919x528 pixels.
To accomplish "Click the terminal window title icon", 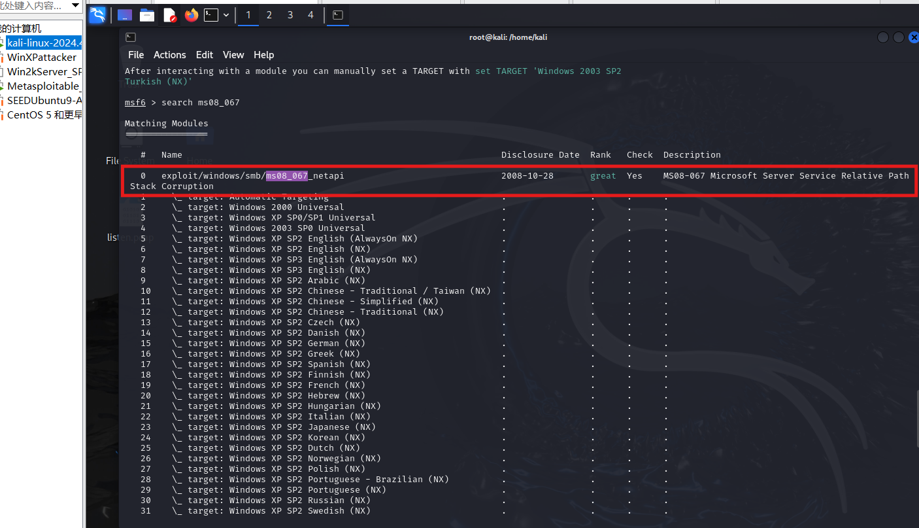I will pos(131,37).
